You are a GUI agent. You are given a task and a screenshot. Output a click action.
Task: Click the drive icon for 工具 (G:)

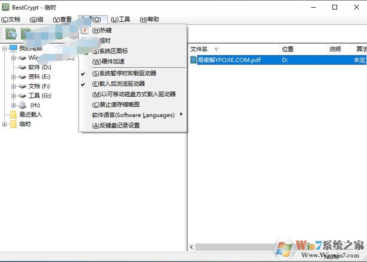22,96
